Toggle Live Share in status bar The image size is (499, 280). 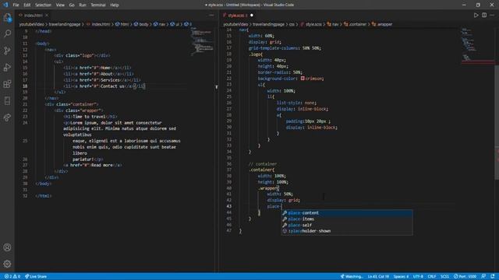(36, 277)
